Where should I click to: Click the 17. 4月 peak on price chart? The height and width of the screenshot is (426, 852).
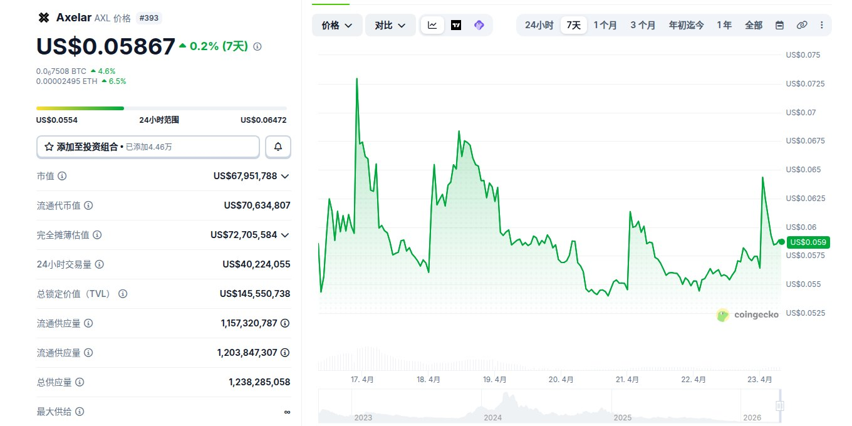tap(357, 79)
